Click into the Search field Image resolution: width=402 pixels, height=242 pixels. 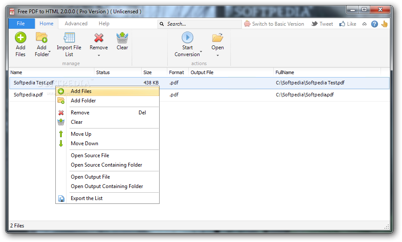click(x=199, y=24)
